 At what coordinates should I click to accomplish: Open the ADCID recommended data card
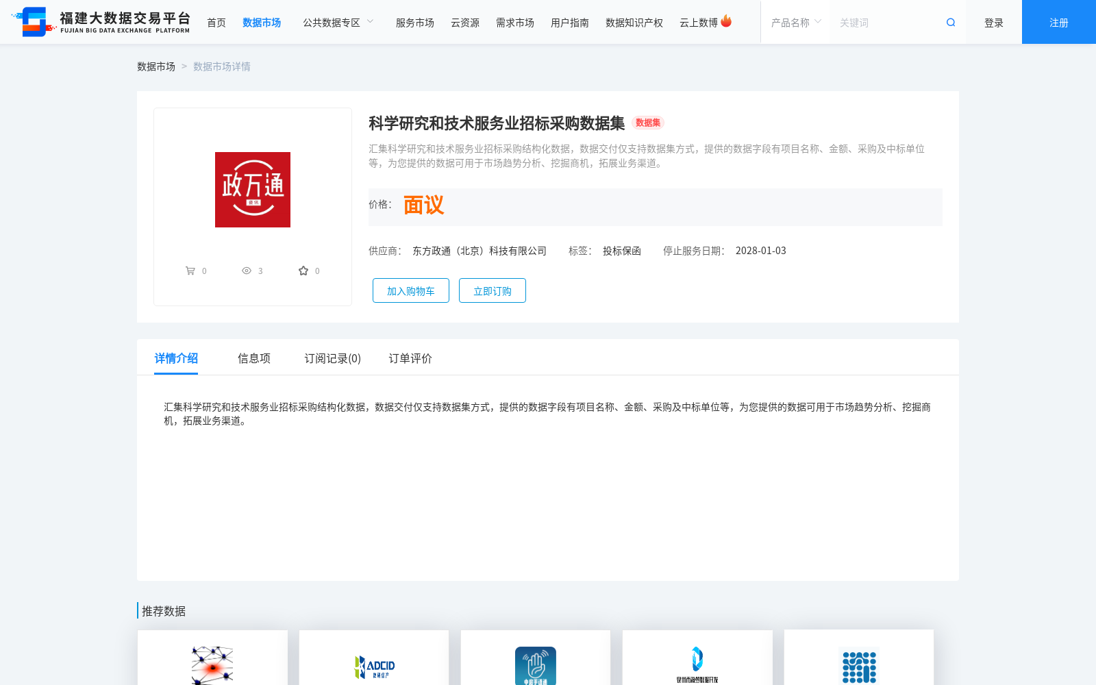[x=374, y=658]
